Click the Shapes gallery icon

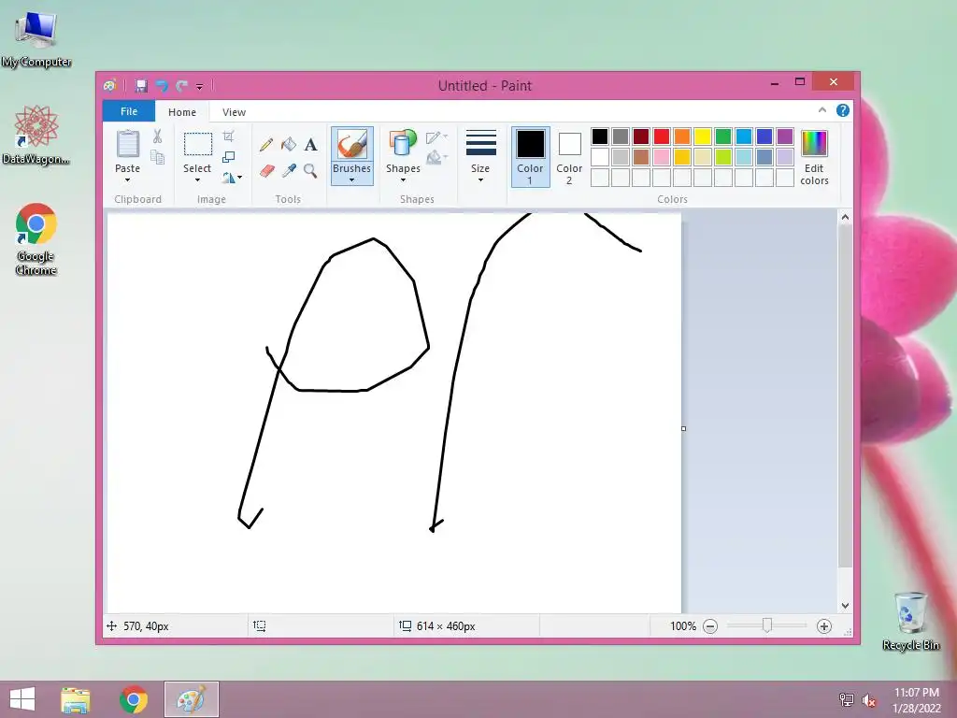pyautogui.click(x=403, y=144)
